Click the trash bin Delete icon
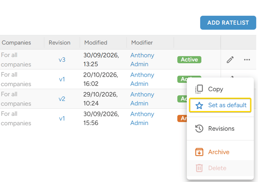258x182 pixels. point(199,168)
